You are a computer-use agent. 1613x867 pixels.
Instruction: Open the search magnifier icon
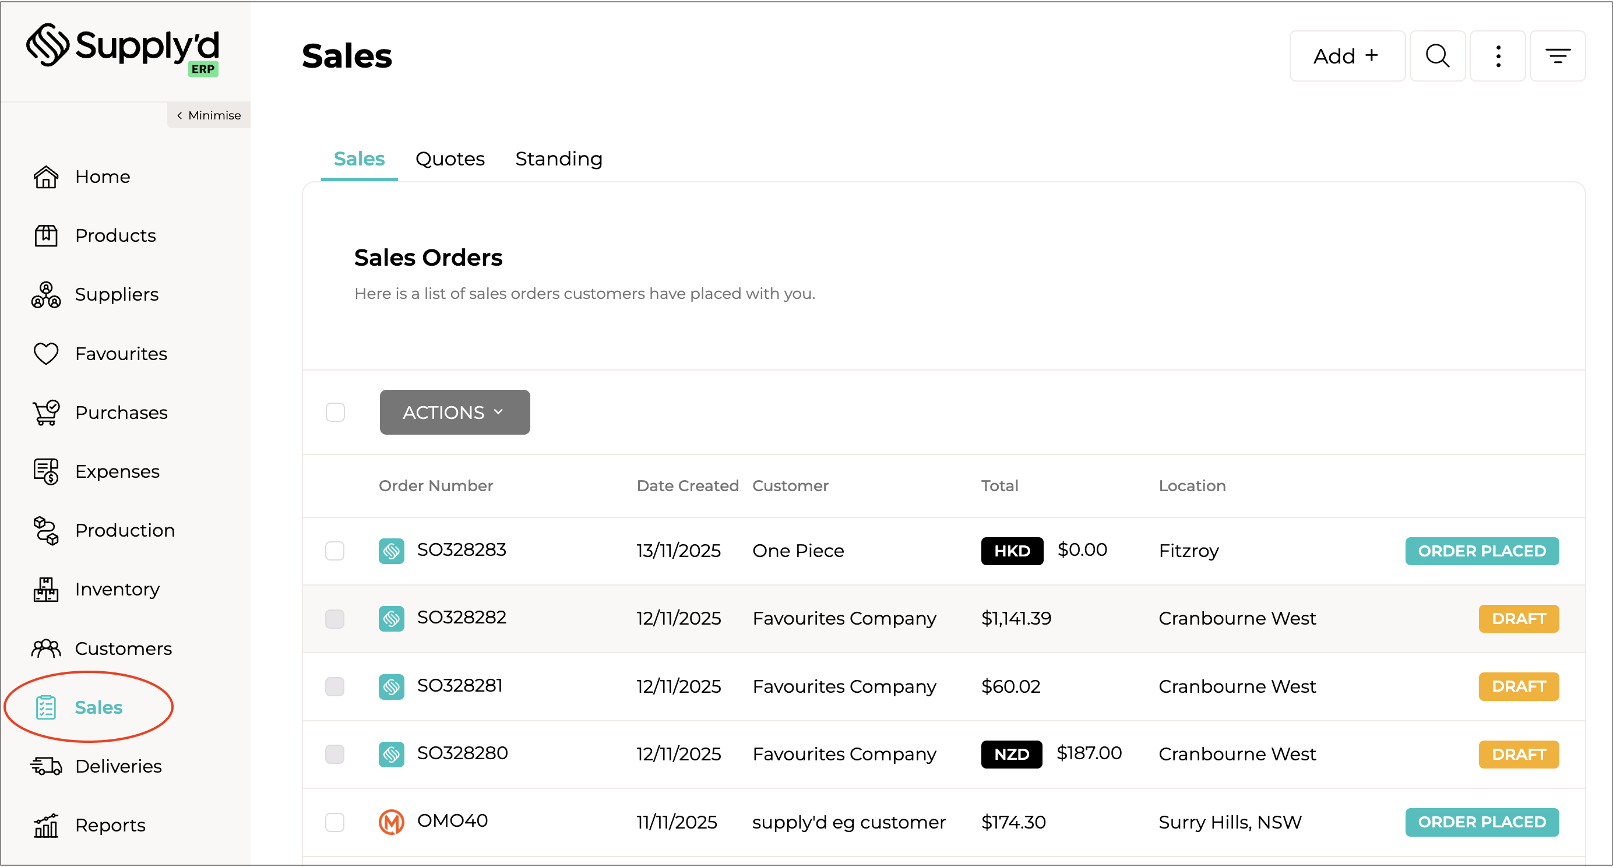tap(1437, 57)
